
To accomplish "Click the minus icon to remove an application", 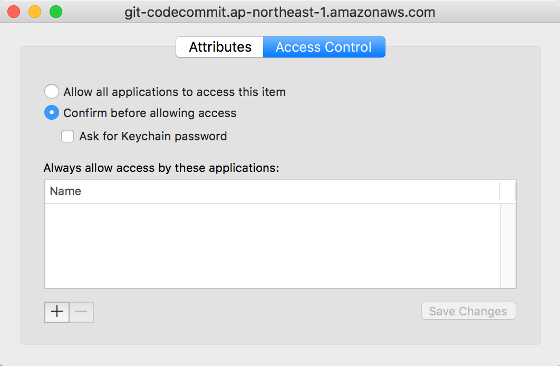I will click(x=81, y=312).
